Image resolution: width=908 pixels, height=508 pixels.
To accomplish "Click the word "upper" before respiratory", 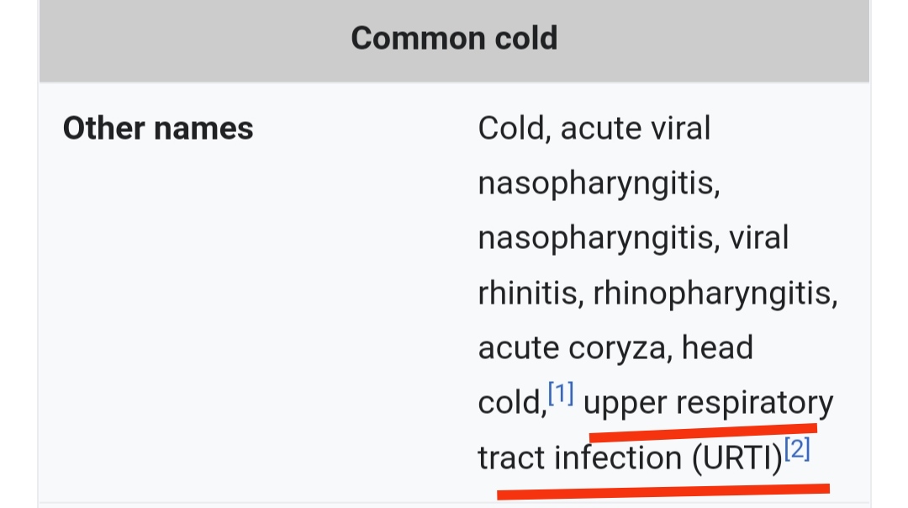I will tap(624, 405).
